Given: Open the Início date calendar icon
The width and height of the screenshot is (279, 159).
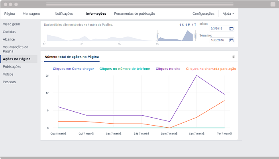Looking at the screenshot, I should 231,29.
